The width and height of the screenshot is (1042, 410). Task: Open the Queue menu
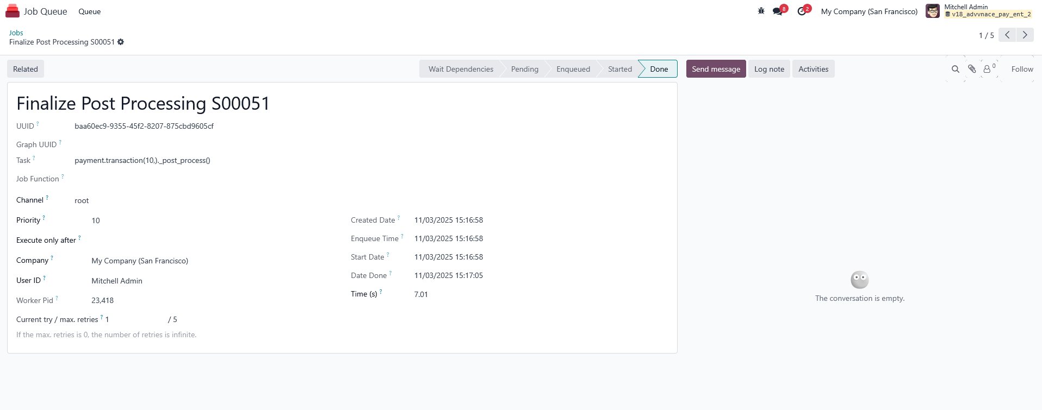[90, 11]
